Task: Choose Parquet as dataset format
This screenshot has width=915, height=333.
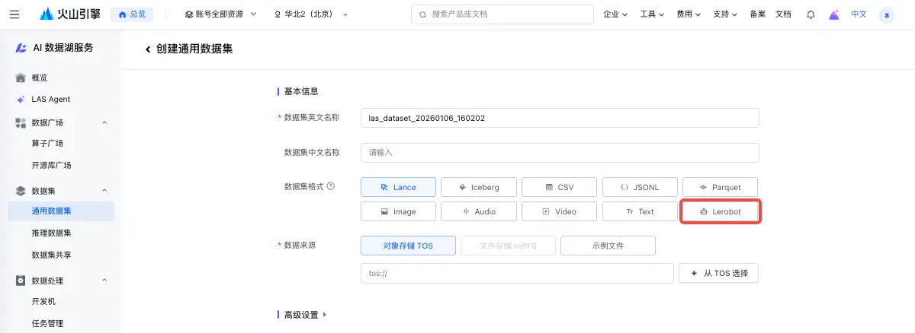Action: pos(721,187)
